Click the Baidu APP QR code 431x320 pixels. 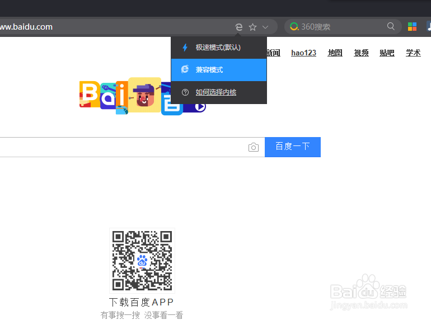tap(142, 260)
